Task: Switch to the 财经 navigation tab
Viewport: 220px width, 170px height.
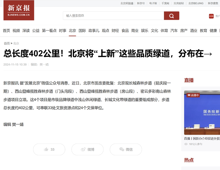Action: [115, 31]
